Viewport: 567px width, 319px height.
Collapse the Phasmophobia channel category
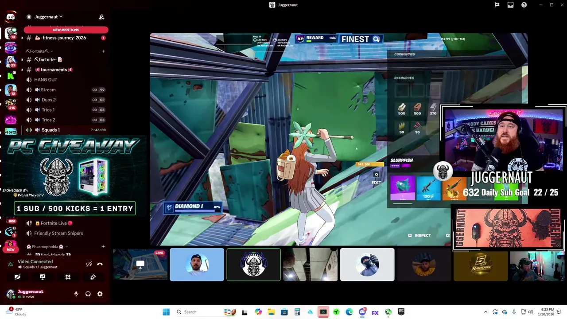coord(47,246)
